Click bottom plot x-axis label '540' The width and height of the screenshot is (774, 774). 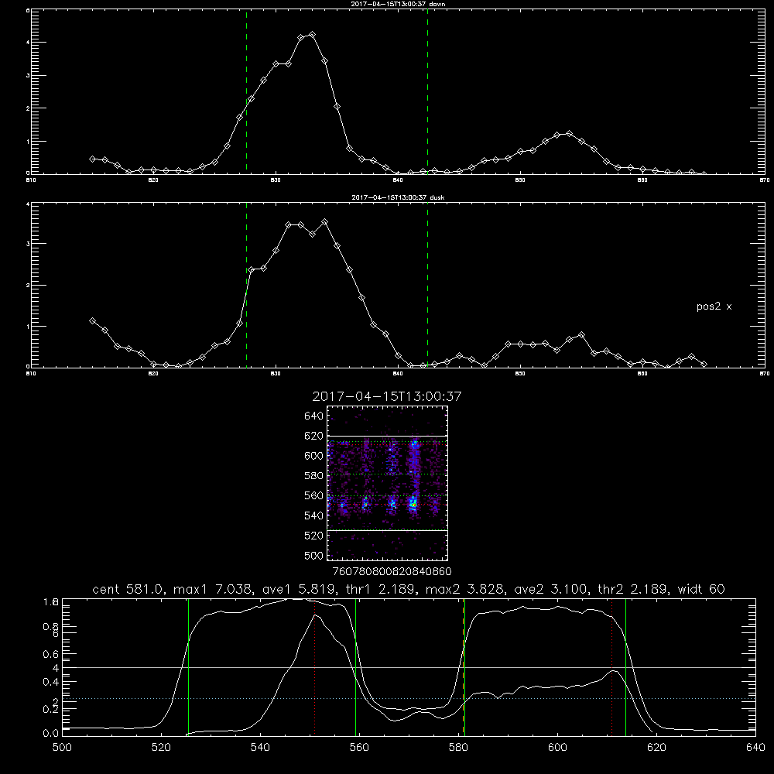click(260, 748)
